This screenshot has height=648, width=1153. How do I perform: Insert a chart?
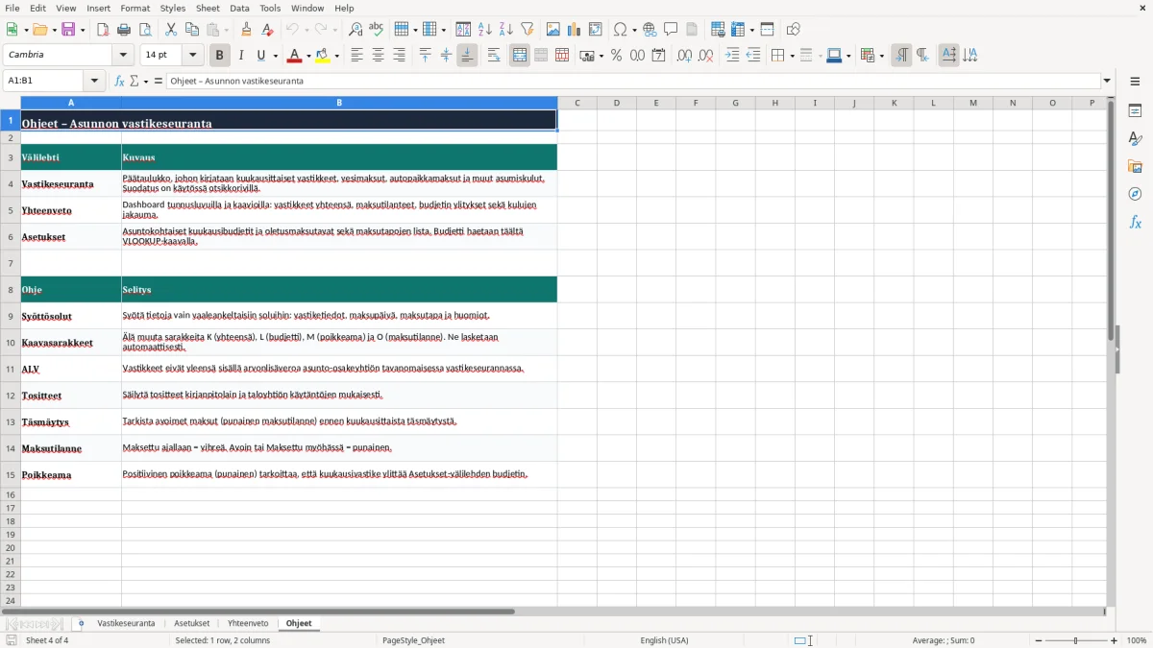click(x=575, y=30)
